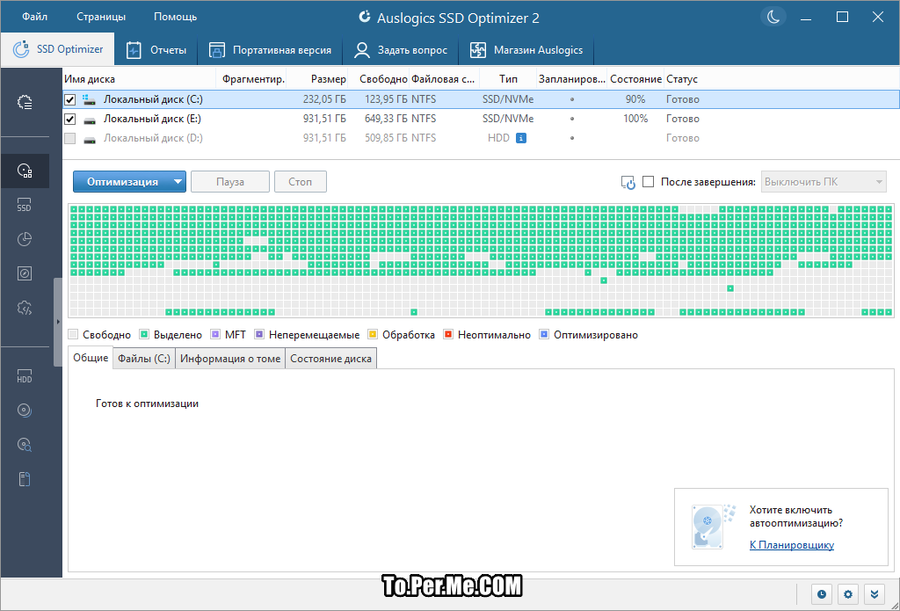Open scheduler clock icon in bottom bar

[821, 594]
